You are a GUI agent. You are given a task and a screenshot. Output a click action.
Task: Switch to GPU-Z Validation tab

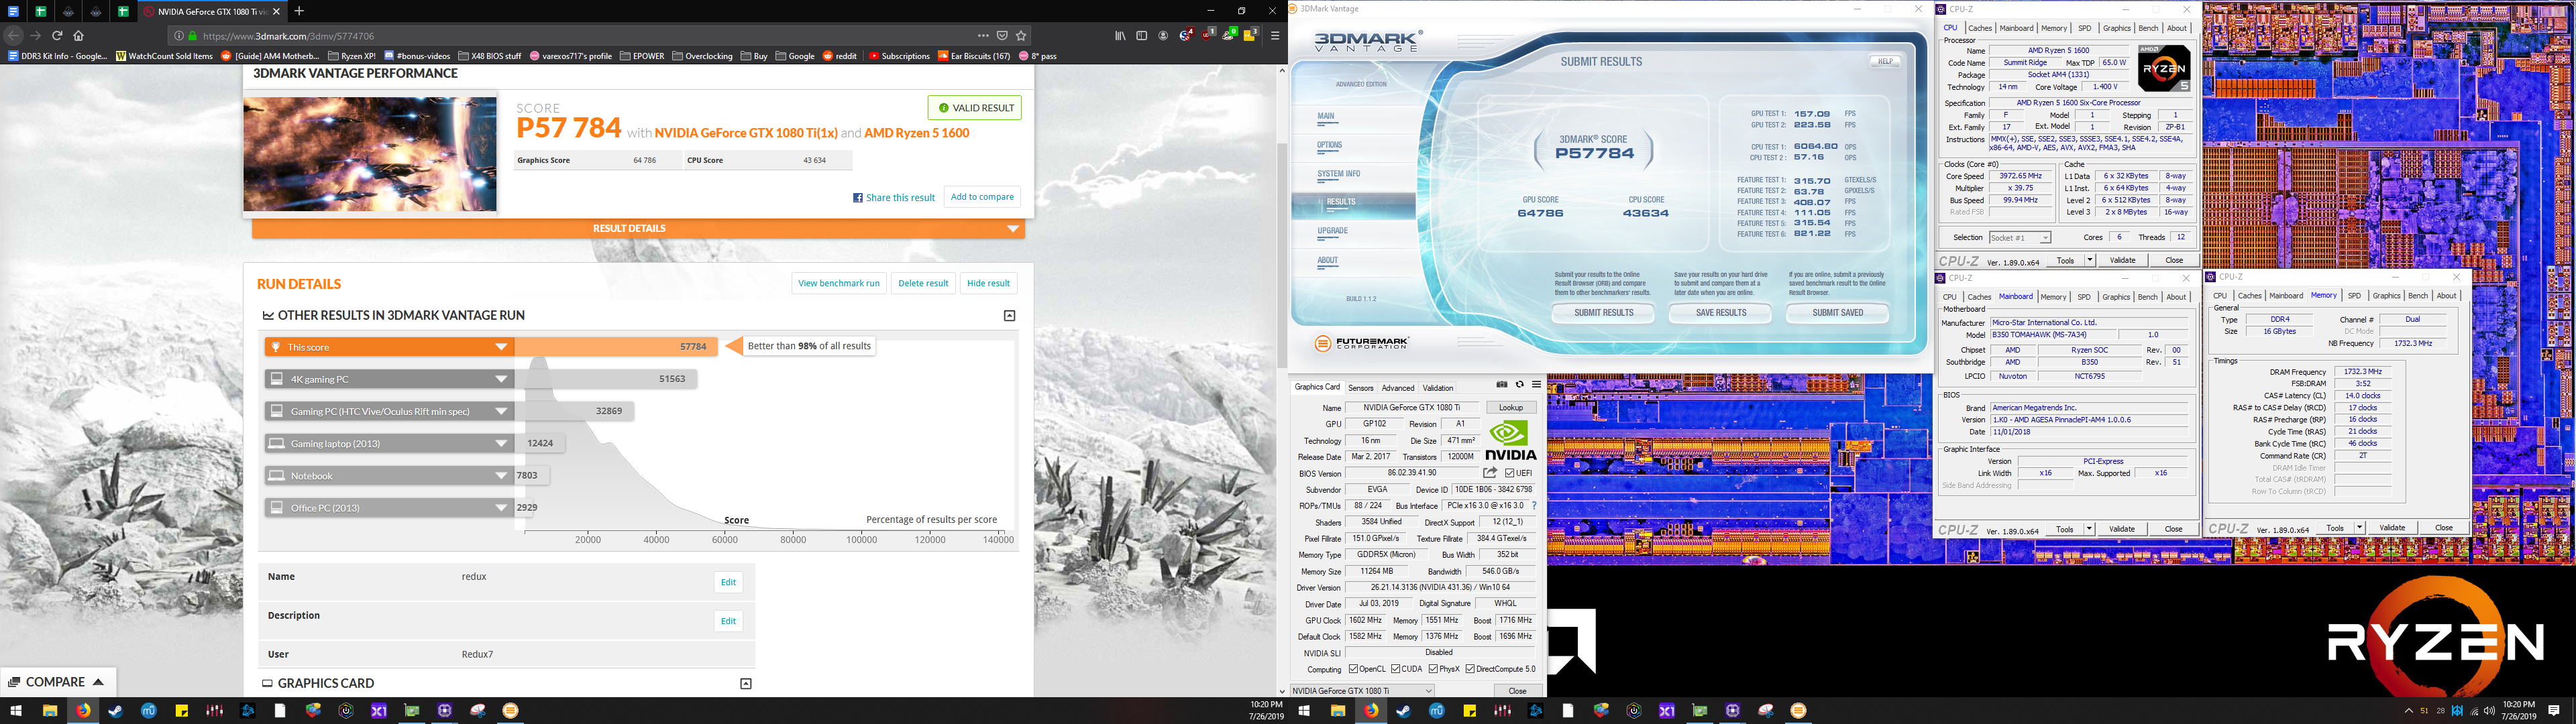tap(1438, 388)
